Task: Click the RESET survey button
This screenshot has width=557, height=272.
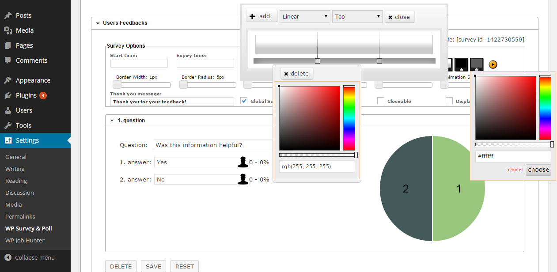Action: pyautogui.click(x=185, y=266)
